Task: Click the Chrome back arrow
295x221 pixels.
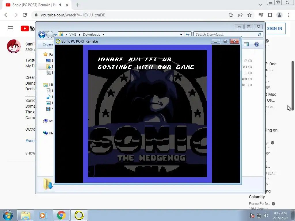Action: point(6,15)
